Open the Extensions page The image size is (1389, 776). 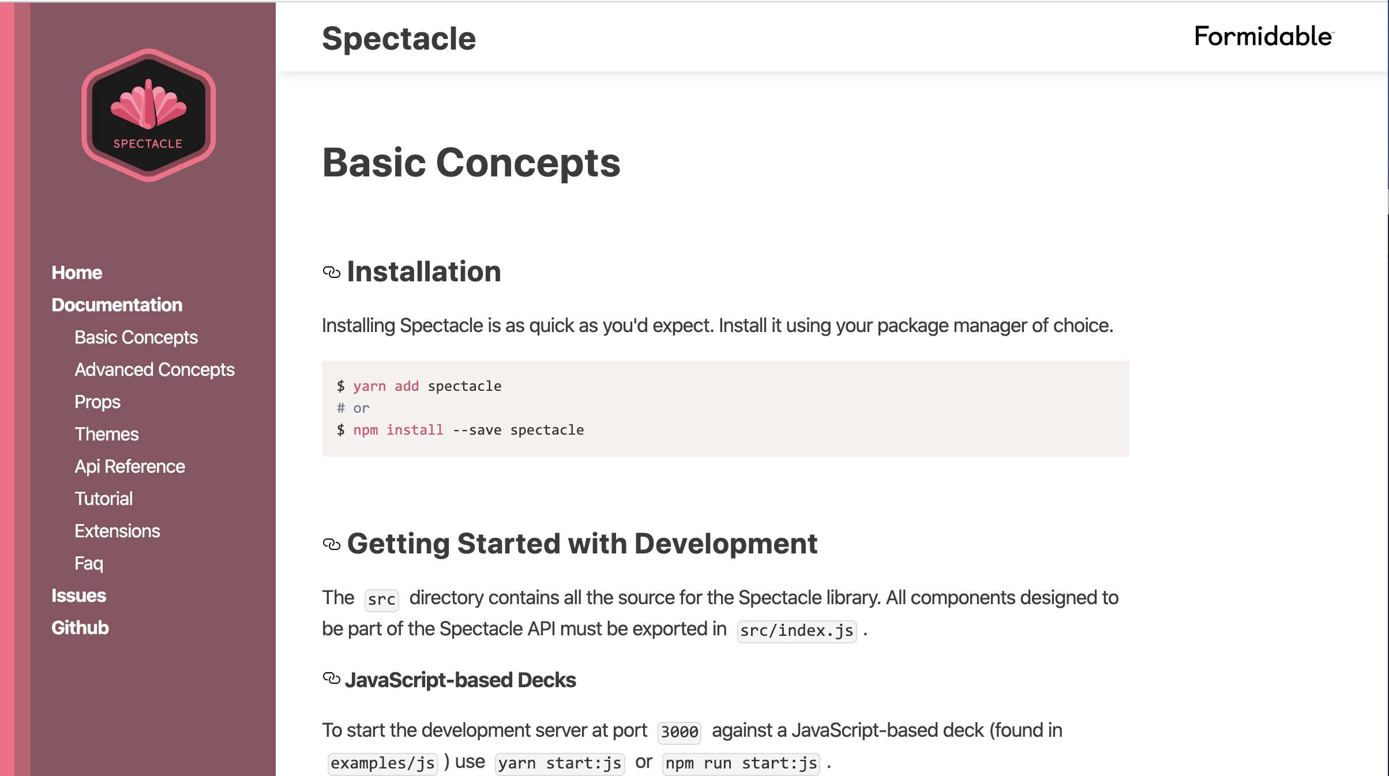(x=117, y=531)
